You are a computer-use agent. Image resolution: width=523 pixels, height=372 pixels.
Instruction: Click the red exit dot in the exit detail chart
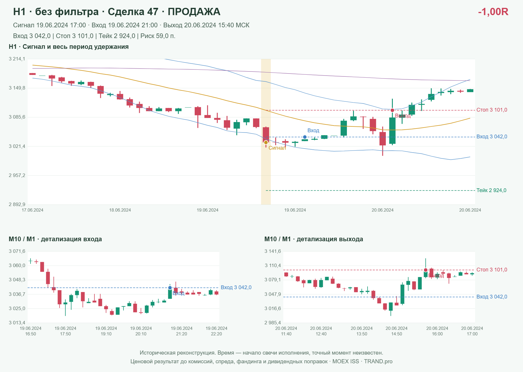point(426,270)
